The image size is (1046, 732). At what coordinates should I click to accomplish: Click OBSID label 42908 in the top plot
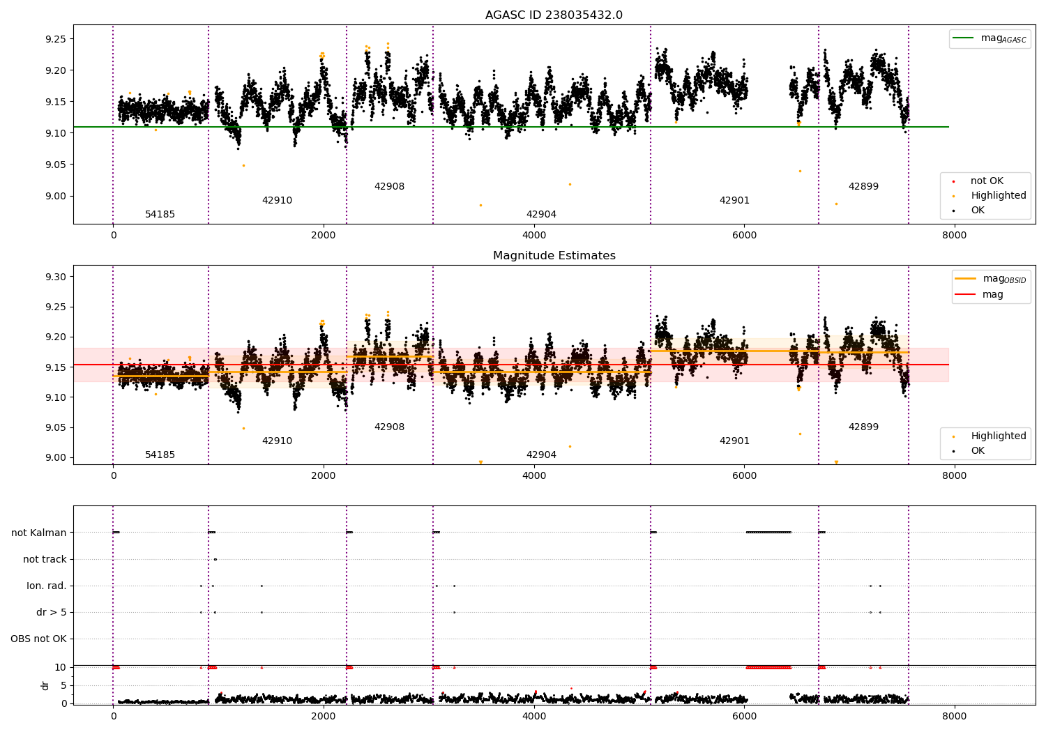coord(389,187)
